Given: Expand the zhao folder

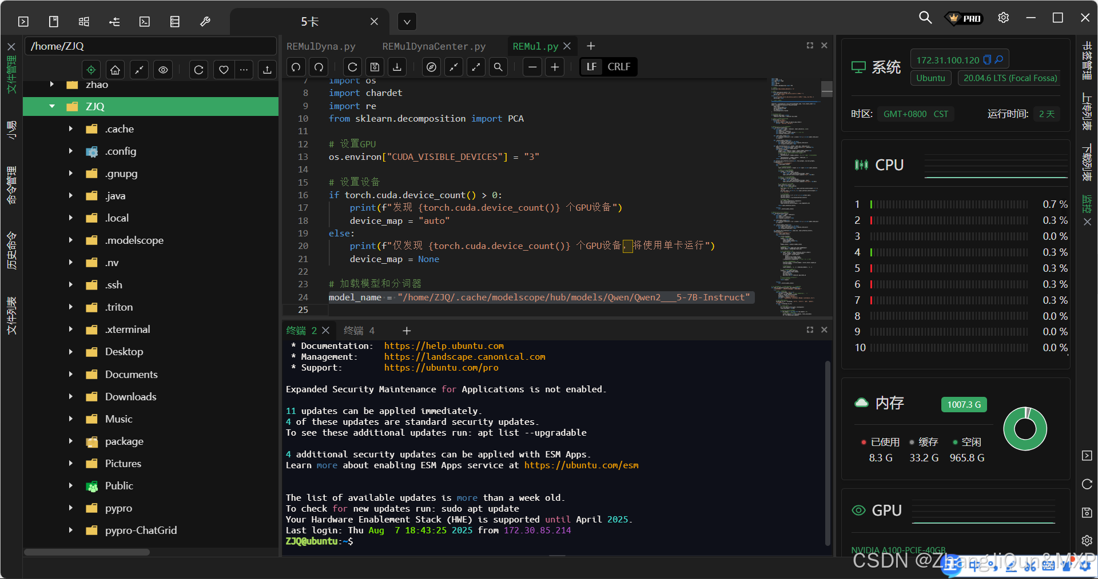Looking at the screenshot, I should pos(52,85).
